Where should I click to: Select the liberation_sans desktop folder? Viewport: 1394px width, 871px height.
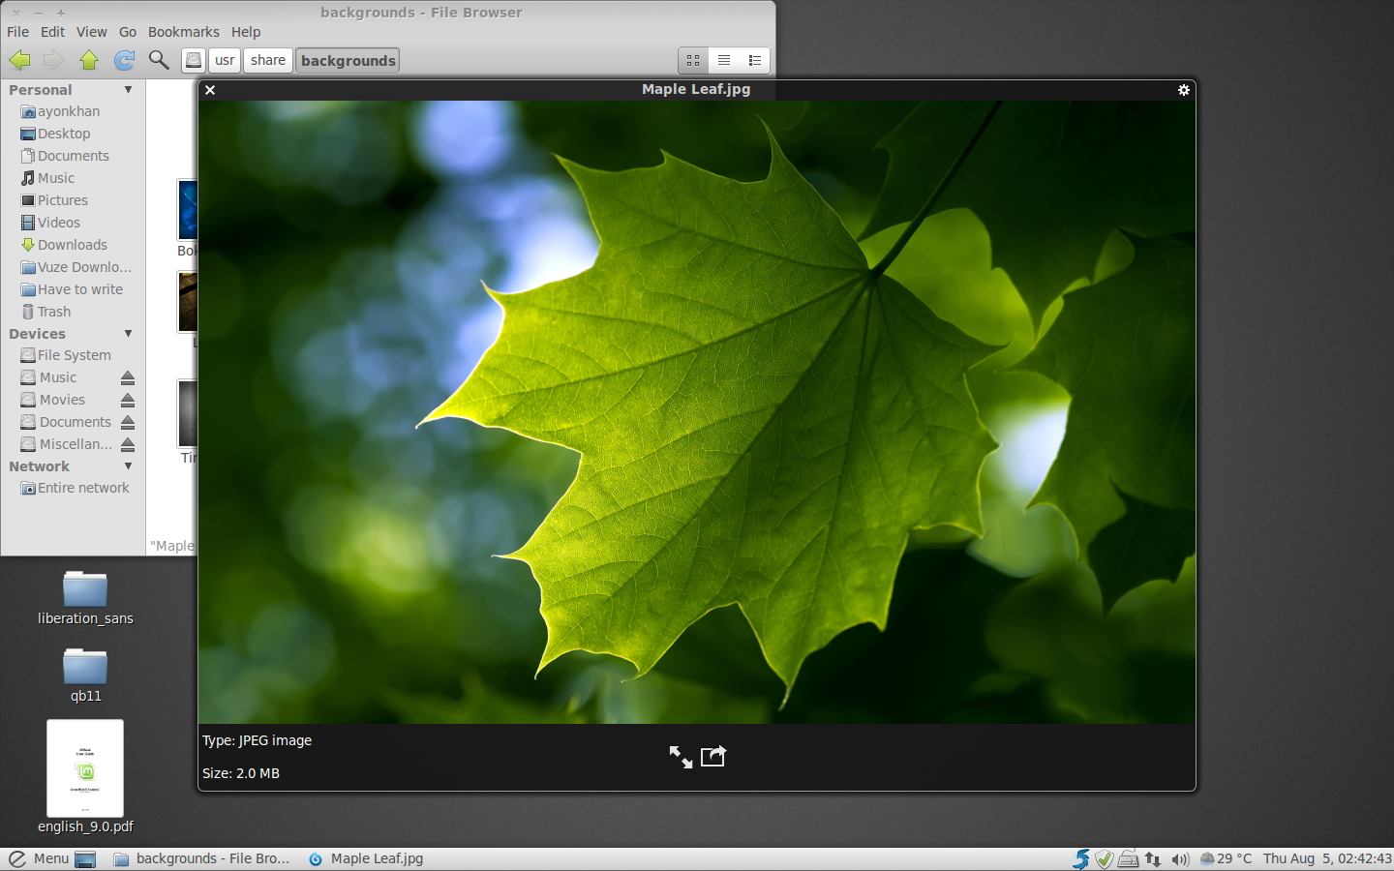pyautogui.click(x=85, y=597)
